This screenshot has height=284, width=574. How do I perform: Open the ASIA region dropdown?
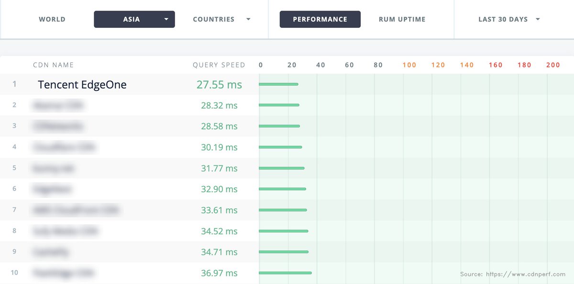coord(134,20)
